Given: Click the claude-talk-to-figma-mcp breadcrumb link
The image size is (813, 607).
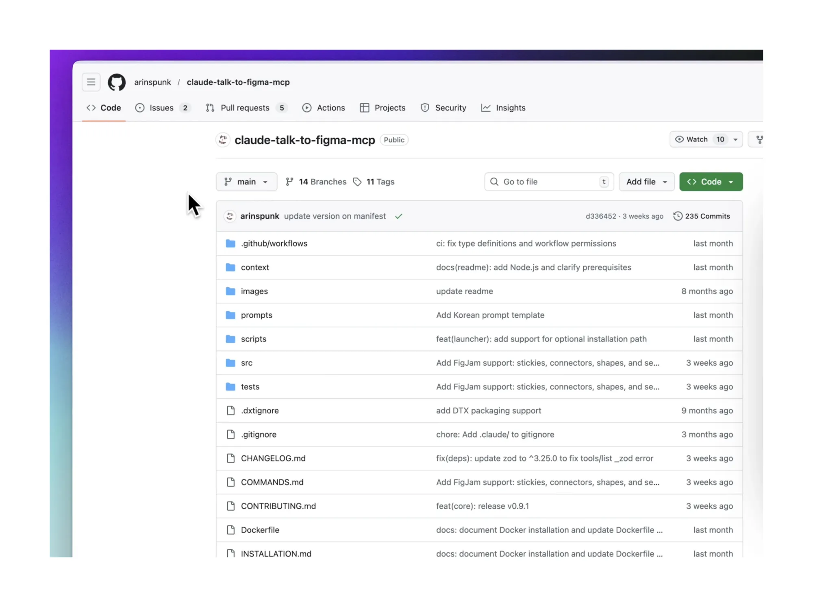Looking at the screenshot, I should click(238, 82).
